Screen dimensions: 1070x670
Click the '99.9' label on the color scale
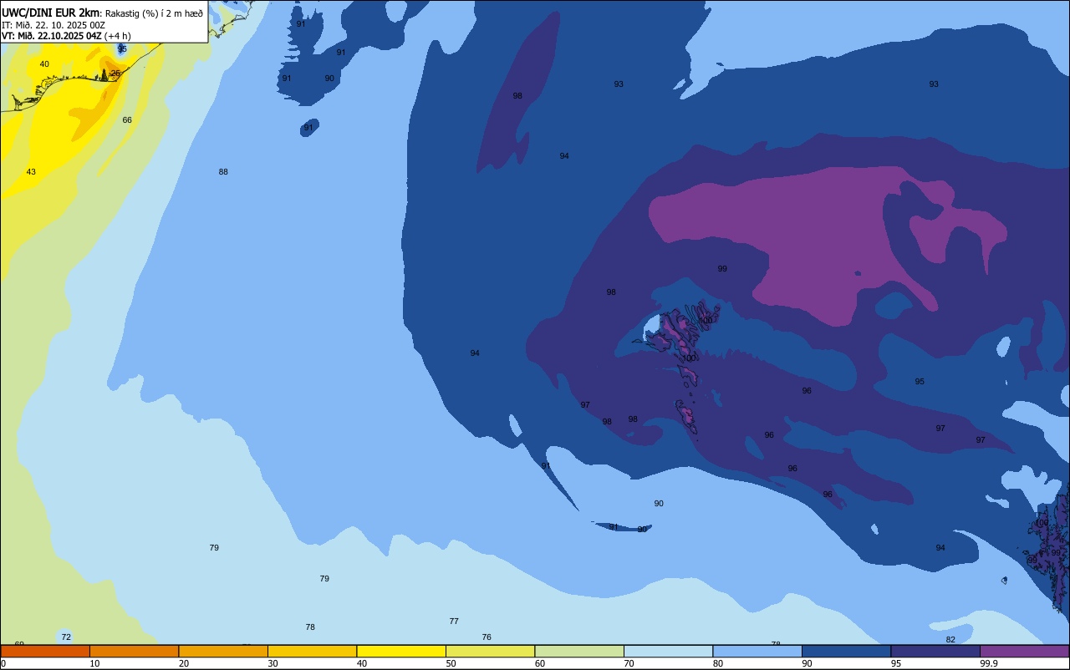989,663
